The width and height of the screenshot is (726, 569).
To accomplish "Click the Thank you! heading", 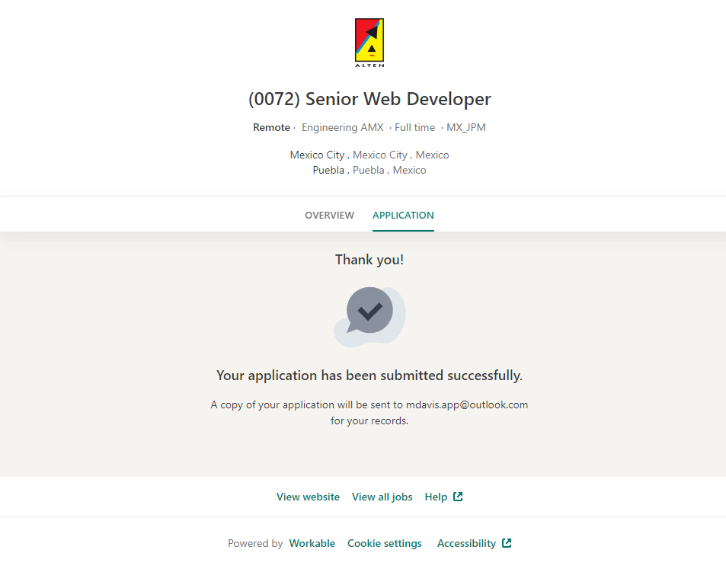I will pos(369,260).
